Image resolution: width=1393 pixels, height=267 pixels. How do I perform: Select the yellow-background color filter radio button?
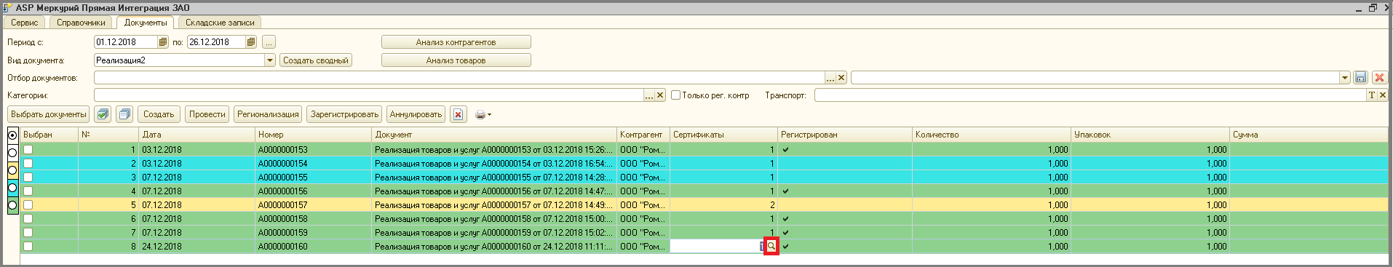click(x=12, y=170)
